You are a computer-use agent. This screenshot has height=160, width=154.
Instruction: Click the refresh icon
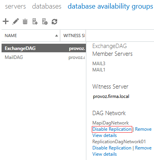pyautogui.click(x=54, y=21)
